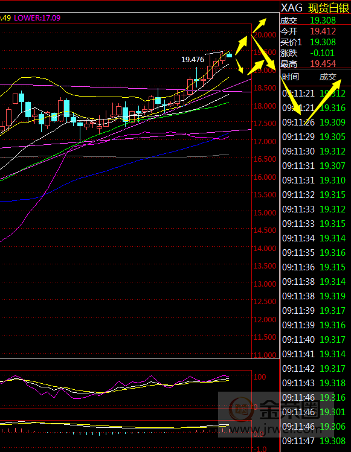This screenshot has height=452, width=351.
Task: Select the 09:11:33 tick priced 19.312
Action: pos(314,209)
